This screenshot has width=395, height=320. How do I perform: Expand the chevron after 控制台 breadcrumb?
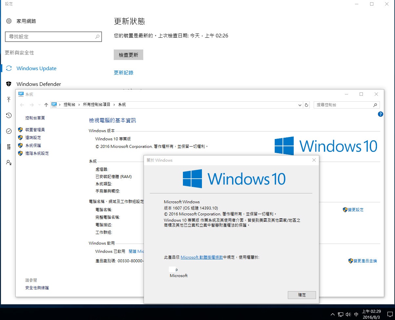[78, 105]
